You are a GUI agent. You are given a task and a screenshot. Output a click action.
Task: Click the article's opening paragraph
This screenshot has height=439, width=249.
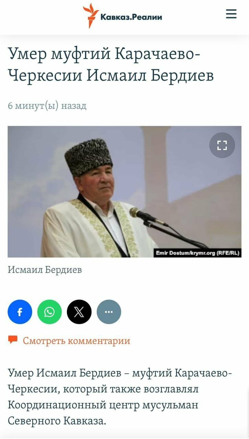click(x=120, y=397)
